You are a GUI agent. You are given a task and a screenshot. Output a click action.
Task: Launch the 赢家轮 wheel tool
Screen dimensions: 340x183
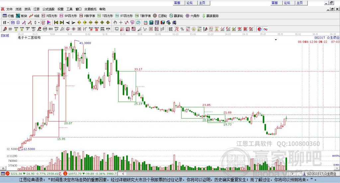click(176, 16)
